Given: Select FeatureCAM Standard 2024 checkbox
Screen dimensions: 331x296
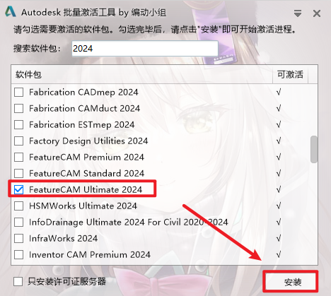Looking at the screenshot, I should coord(18,173).
